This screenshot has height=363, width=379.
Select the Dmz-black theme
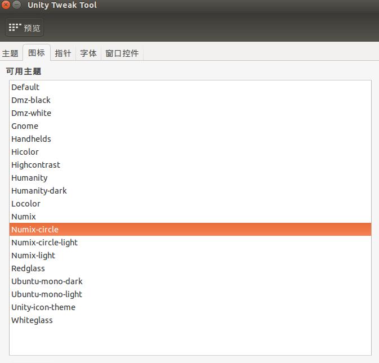click(x=190, y=100)
